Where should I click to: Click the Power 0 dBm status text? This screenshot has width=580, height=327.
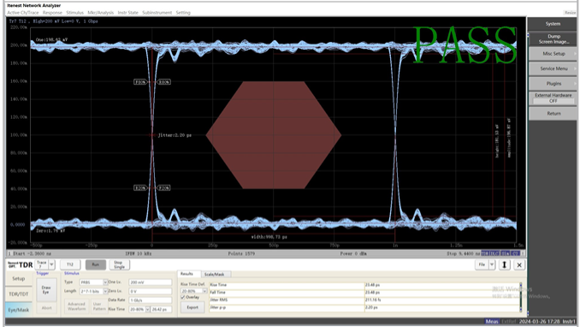(353, 253)
